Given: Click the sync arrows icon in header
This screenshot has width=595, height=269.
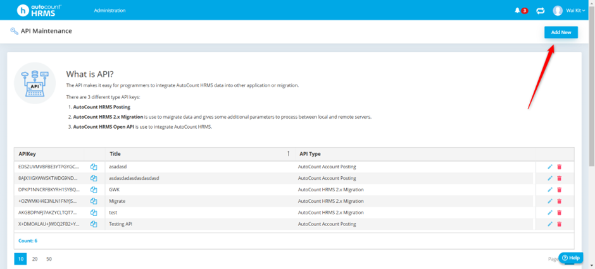Looking at the screenshot, I should pyautogui.click(x=540, y=11).
